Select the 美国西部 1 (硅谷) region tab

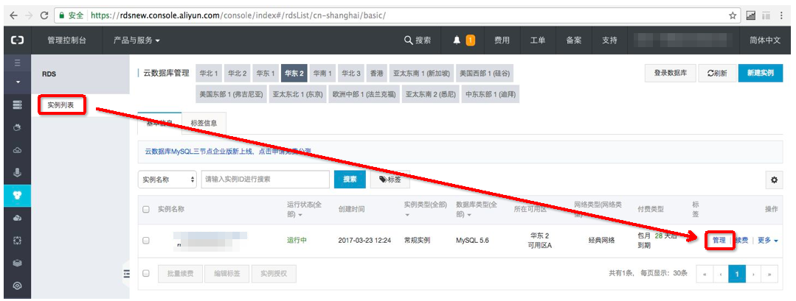484,74
